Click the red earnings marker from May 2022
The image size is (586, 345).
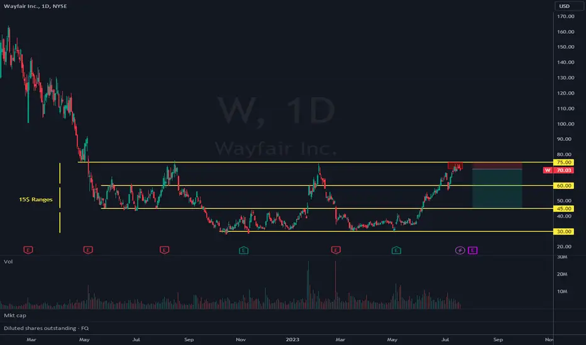(x=88, y=250)
